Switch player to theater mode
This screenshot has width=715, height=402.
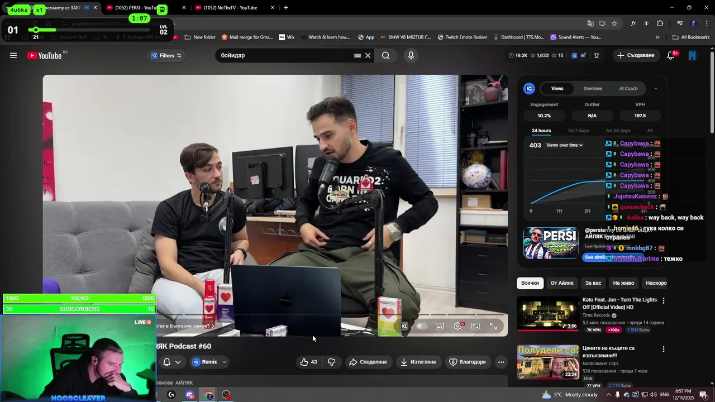475,326
